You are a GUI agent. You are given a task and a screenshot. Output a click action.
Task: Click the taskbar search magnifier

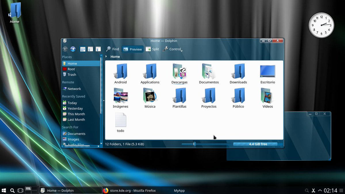[12, 190]
